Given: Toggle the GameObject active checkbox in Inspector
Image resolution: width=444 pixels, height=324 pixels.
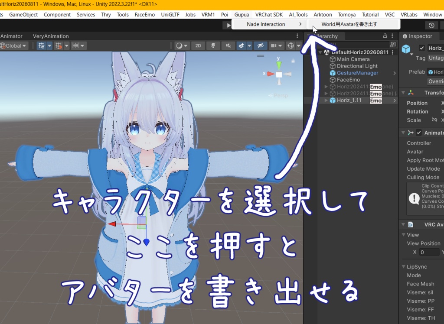Looking at the screenshot, I should tap(421, 48).
